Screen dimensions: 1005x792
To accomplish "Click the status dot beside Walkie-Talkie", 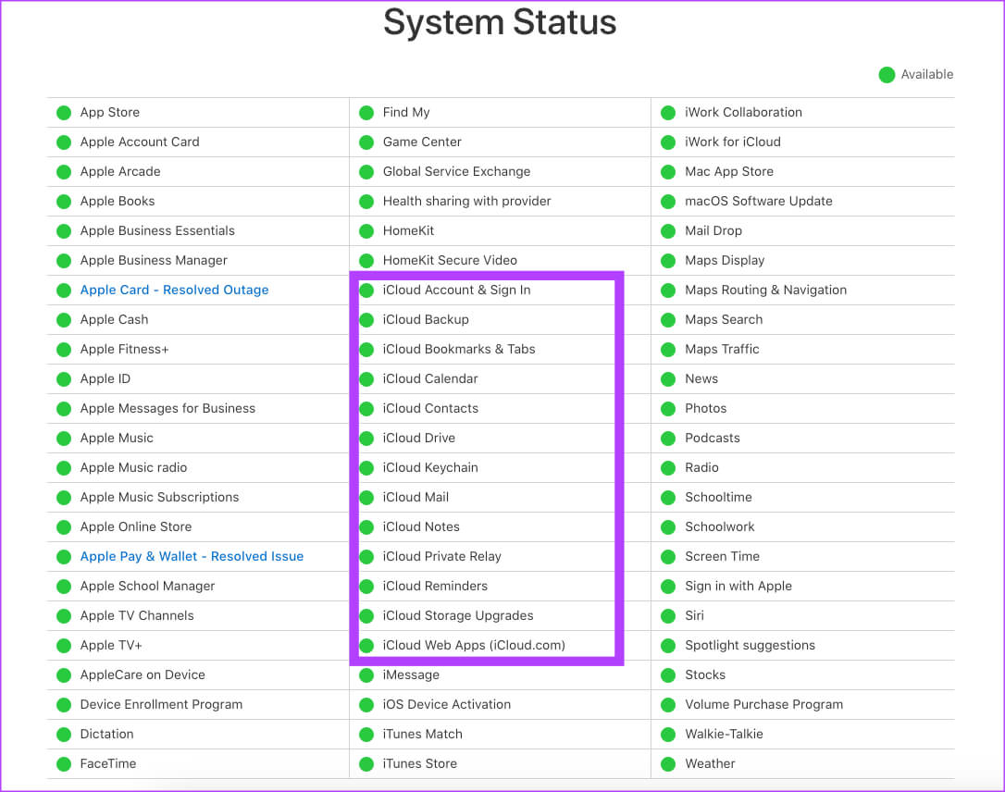I will click(668, 735).
